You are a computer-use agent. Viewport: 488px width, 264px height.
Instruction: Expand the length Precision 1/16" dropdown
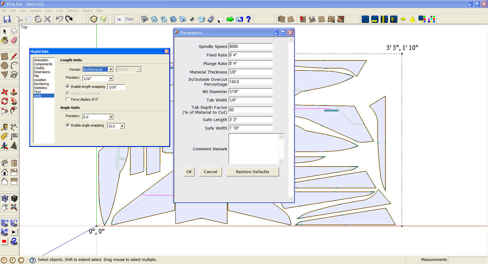(111, 79)
